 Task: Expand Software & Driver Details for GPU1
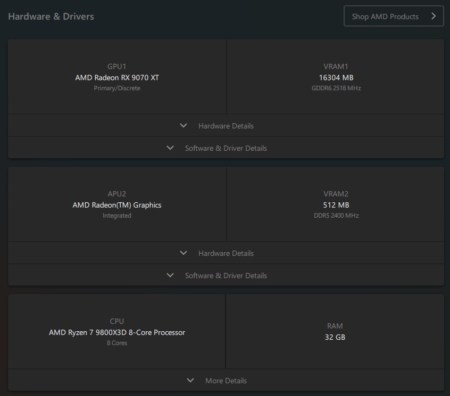click(226, 148)
